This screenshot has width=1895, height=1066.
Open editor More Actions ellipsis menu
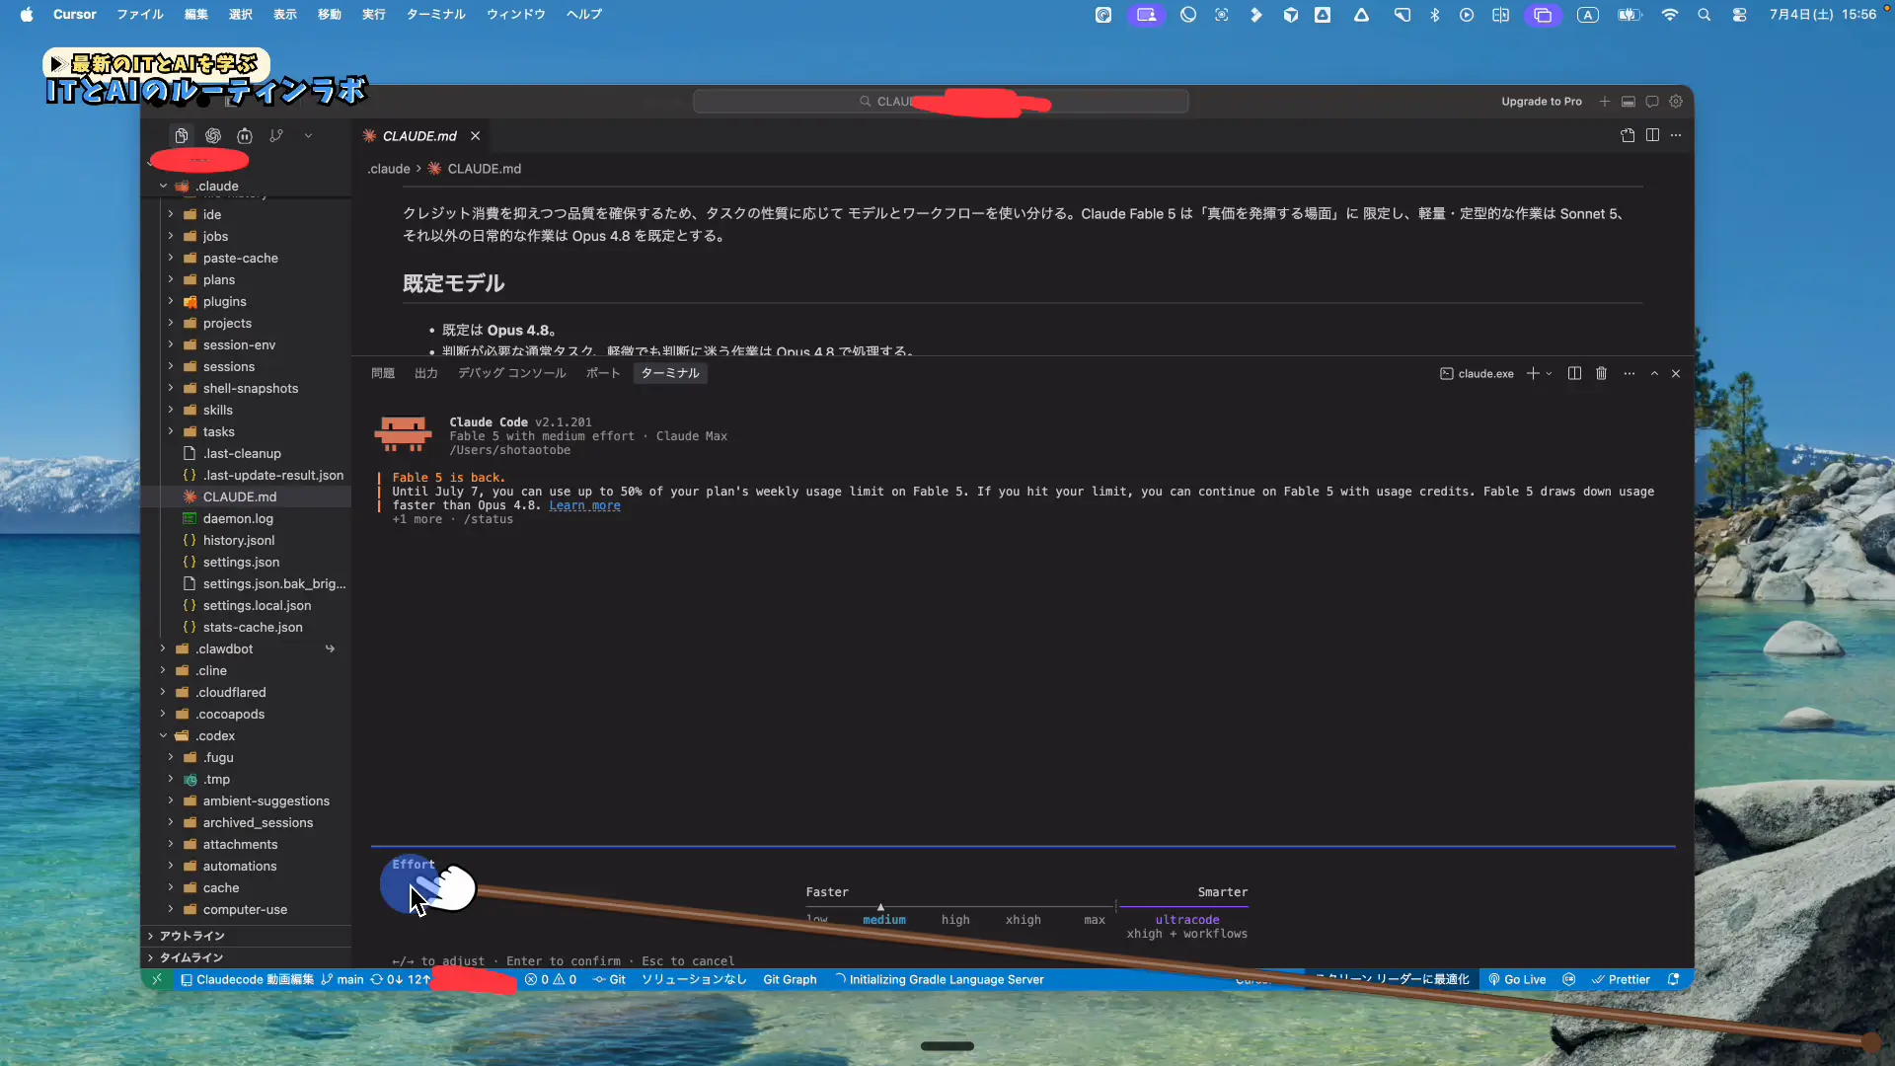point(1676,135)
